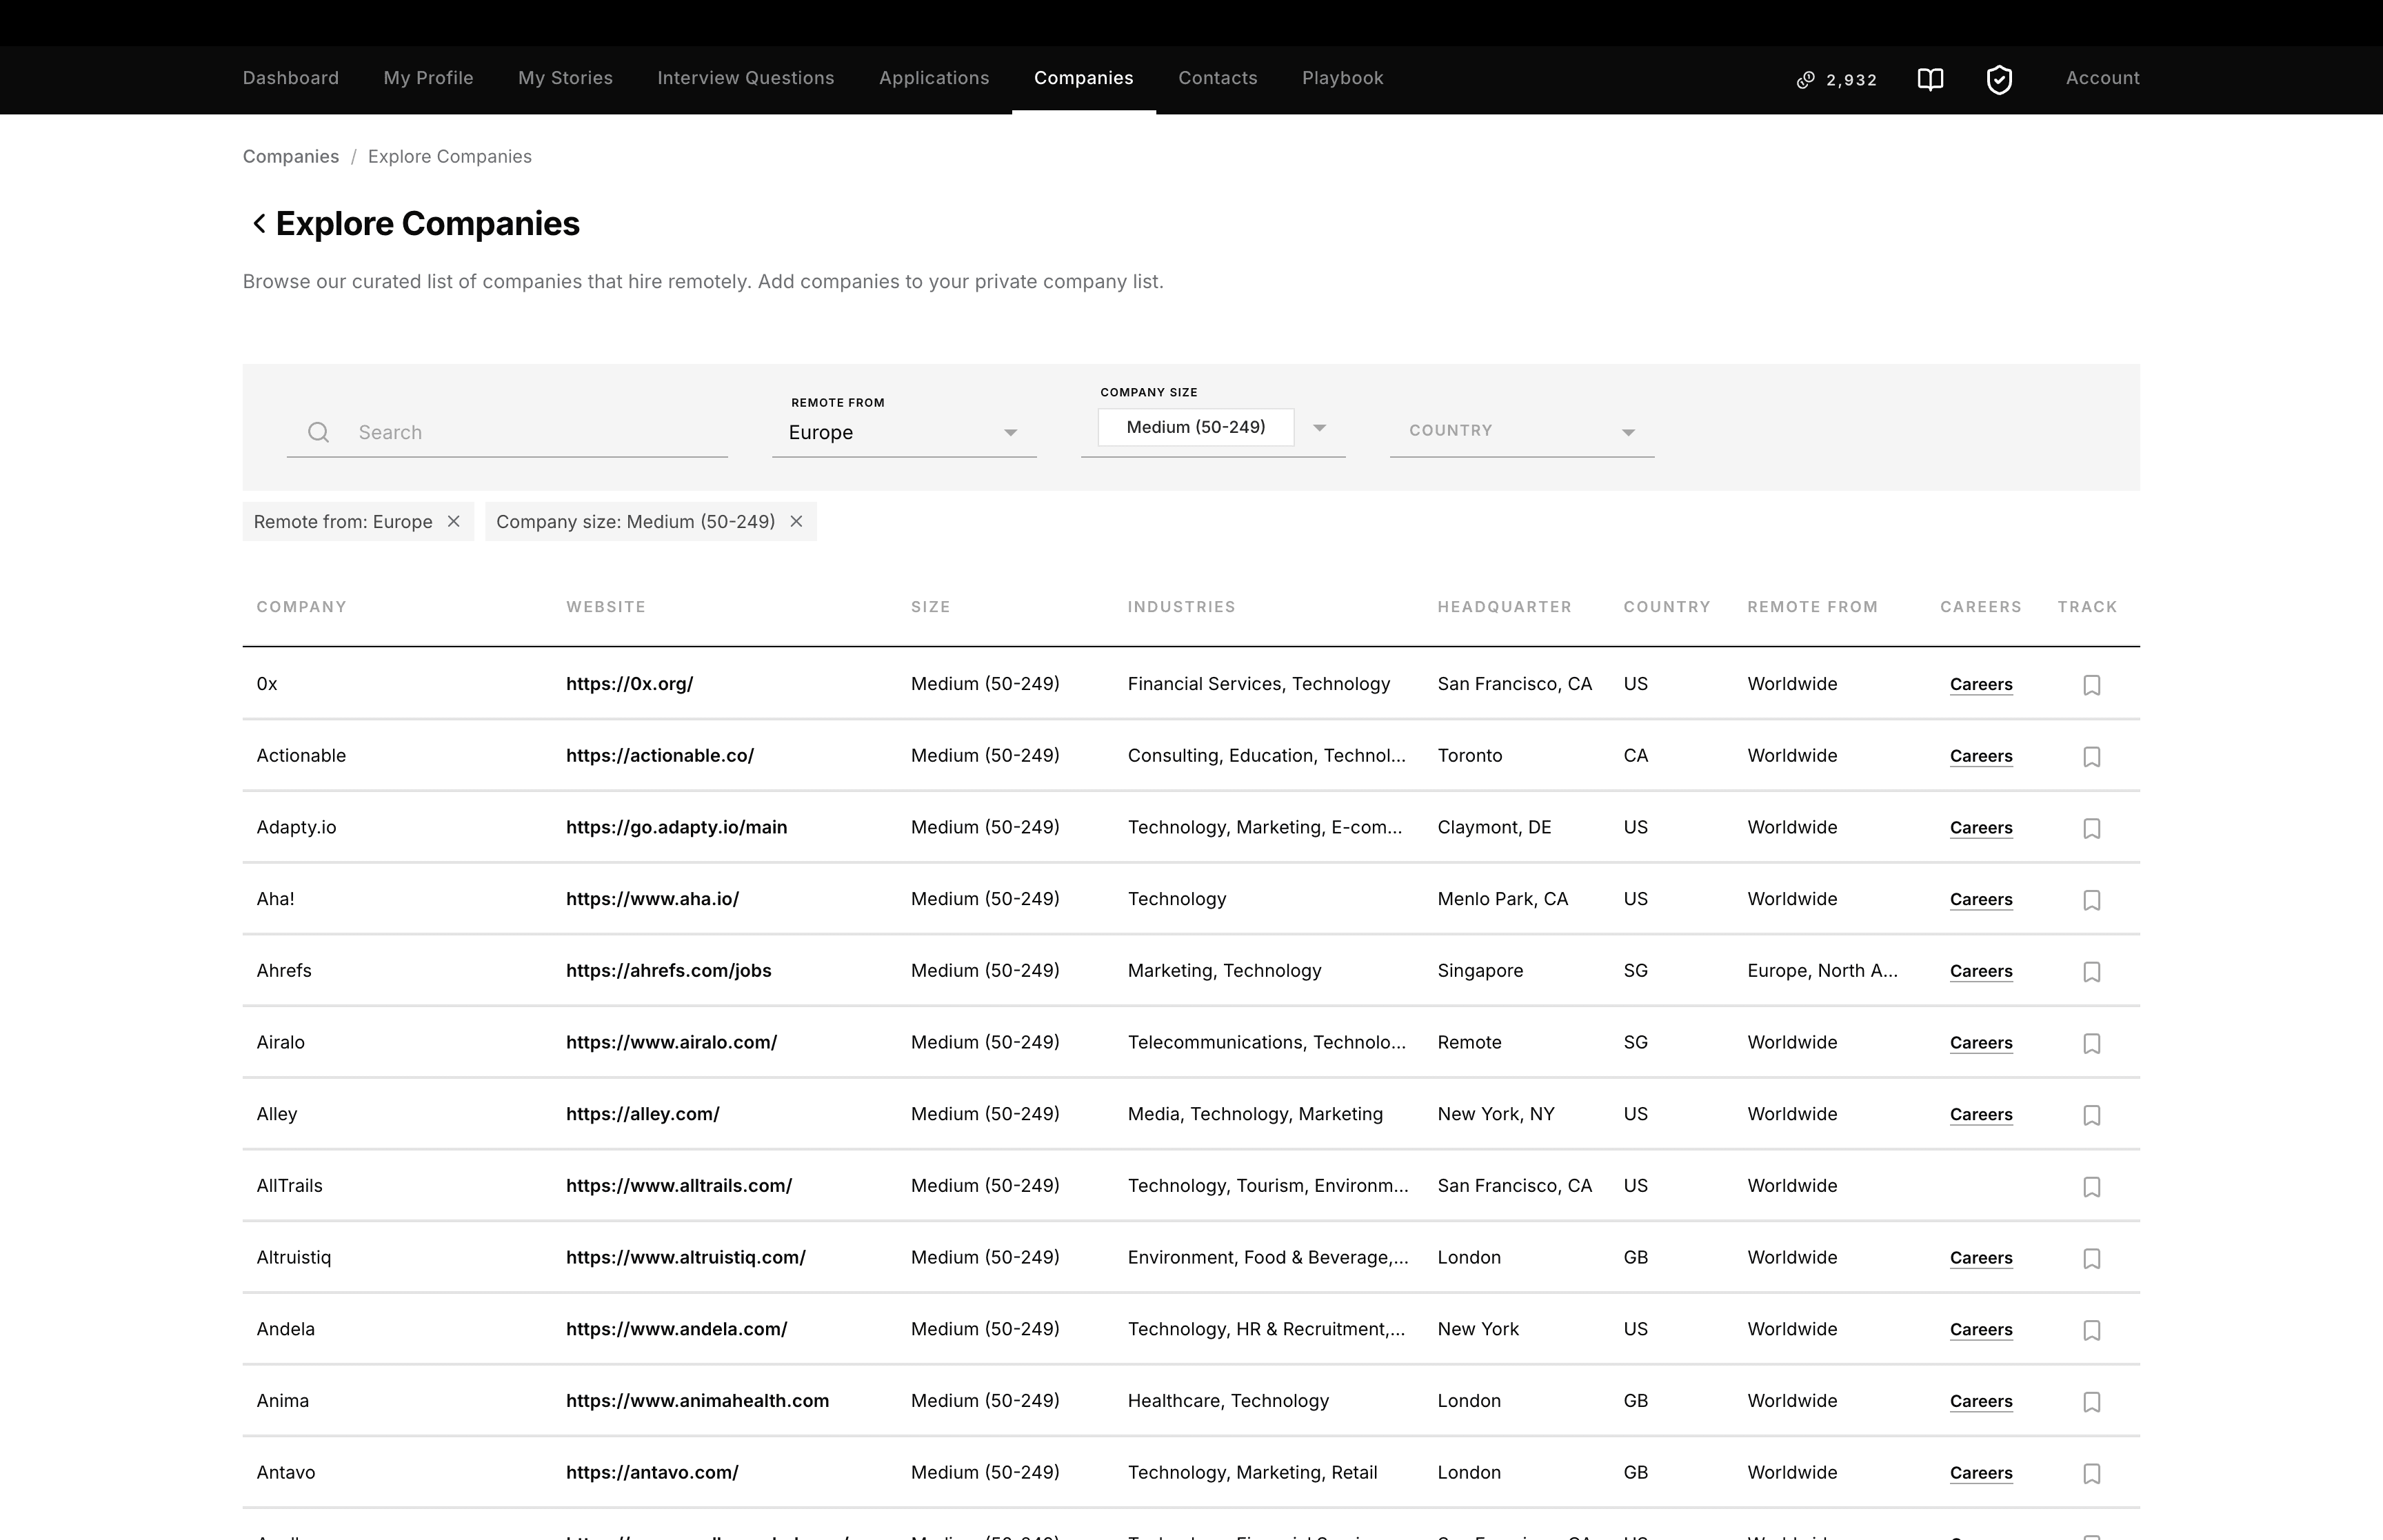Track the Adapty.io company with bookmark

(x=2091, y=828)
